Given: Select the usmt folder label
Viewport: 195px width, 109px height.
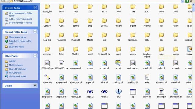Looking at the screenshot, I should 119,54.
